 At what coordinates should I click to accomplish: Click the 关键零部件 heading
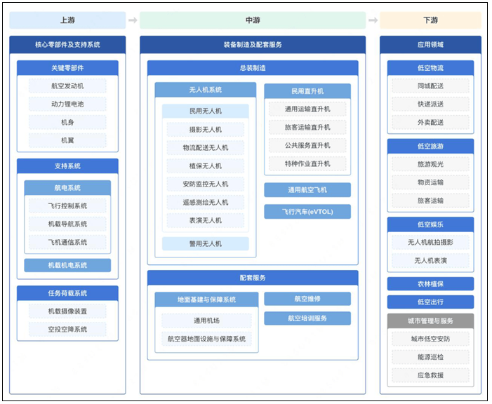point(67,68)
